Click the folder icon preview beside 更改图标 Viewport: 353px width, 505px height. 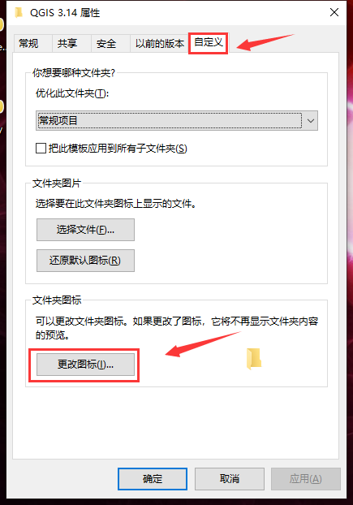click(x=254, y=359)
